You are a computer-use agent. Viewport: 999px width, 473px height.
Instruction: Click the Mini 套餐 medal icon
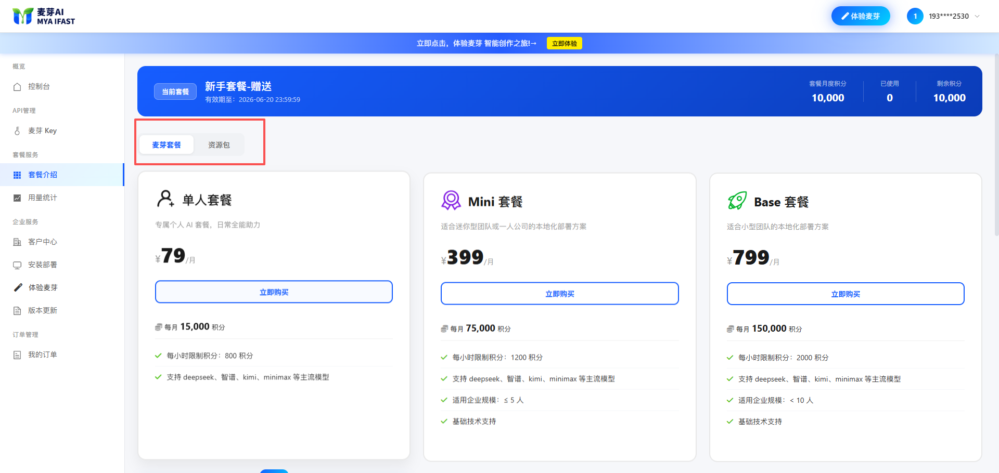451,200
